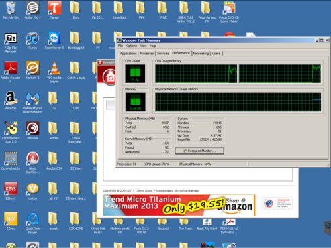Open Task Manager View menu
This screenshot has width=331, height=248.
click(144, 46)
